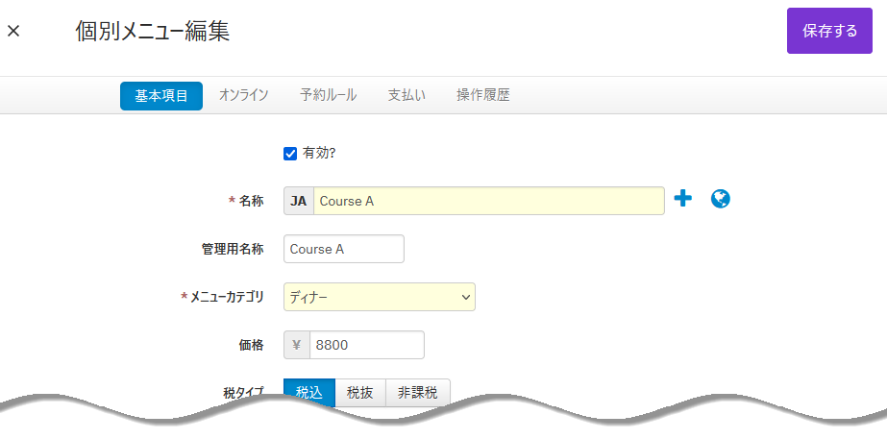Click the dropdown arrow beside ディナー
Viewport: 887px width, 439px height.
(x=465, y=297)
